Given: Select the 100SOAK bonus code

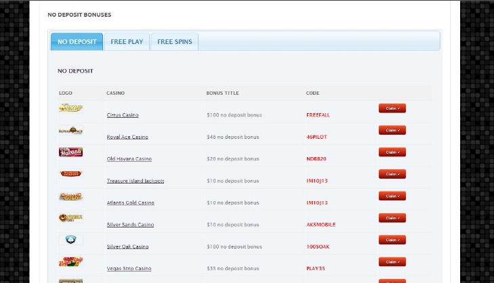Looking at the screenshot, I should point(318,246).
